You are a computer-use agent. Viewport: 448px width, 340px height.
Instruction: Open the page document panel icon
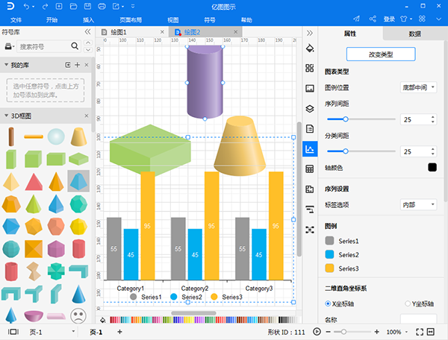point(310,129)
